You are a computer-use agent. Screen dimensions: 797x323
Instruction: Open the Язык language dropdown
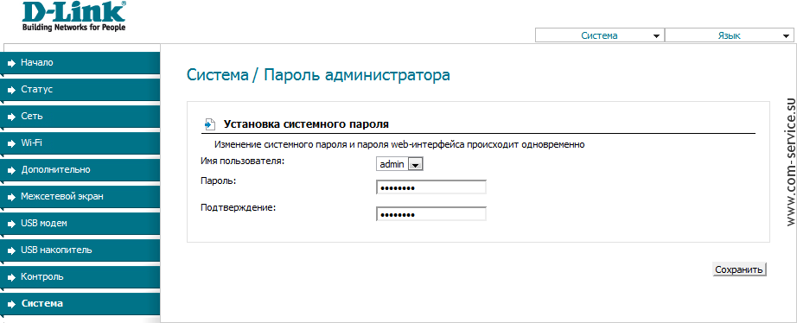click(x=729, y=35)
